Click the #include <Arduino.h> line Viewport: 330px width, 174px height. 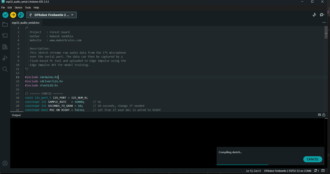click(42, 77)
